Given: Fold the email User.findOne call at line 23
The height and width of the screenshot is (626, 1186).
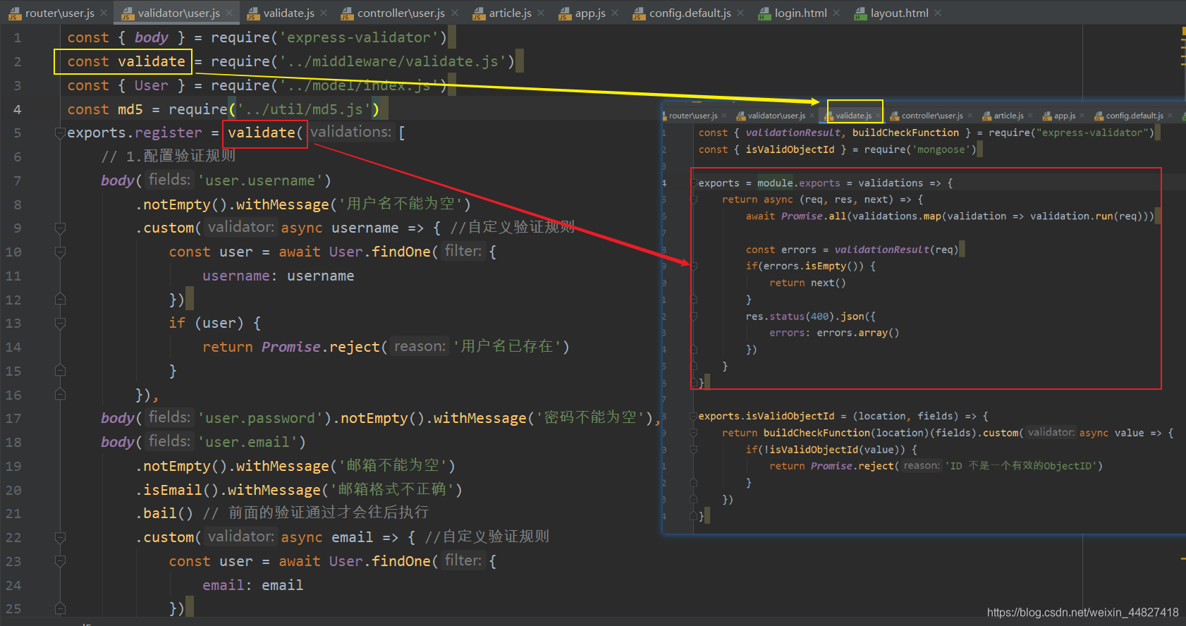Looking at the screenshot, I should pos(61,561).
